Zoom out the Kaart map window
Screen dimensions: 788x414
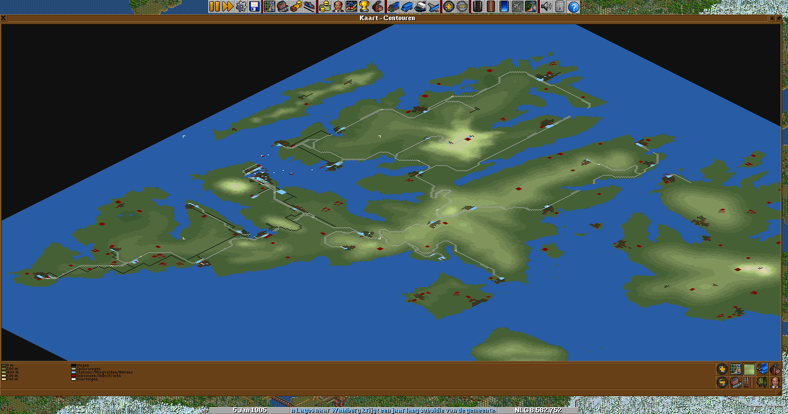pyautogui.click(x=722, y=382)
